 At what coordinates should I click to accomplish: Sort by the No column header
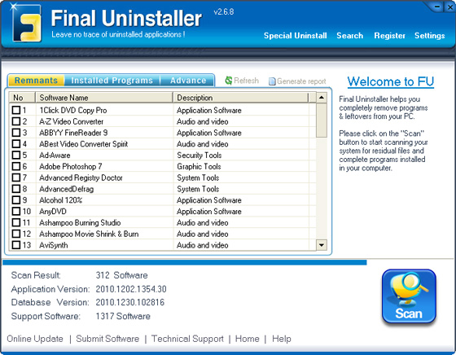(x=22, y=98)
